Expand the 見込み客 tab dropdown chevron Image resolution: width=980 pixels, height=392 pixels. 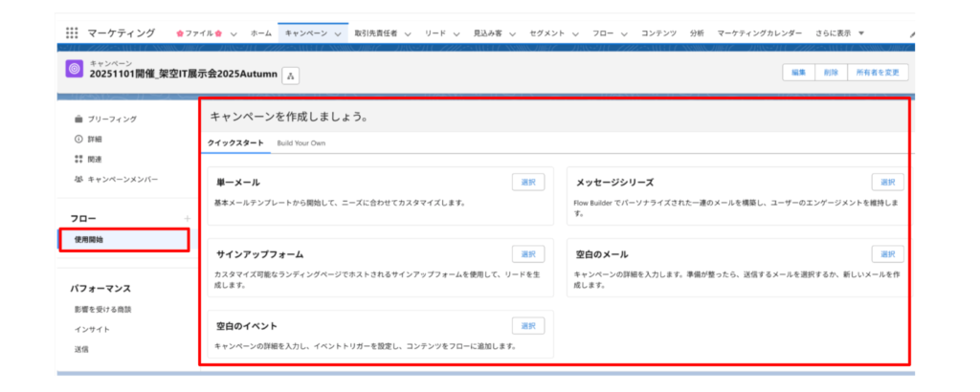[513, 33]
